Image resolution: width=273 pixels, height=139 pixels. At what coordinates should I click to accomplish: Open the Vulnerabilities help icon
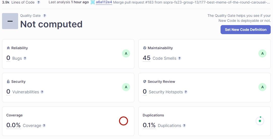[x=42, y=92]
